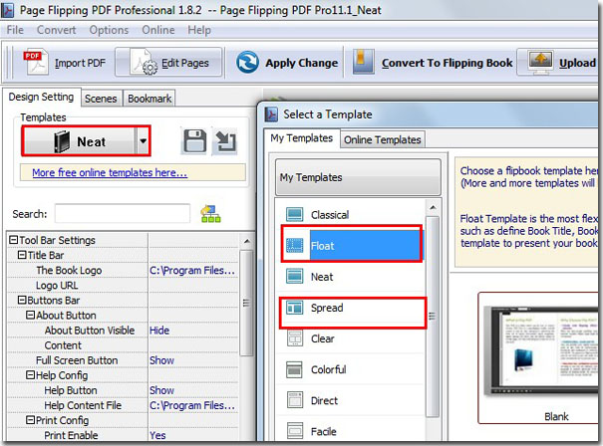Select the Content setting row
The image size is (603, 446).
click(123, 345)
